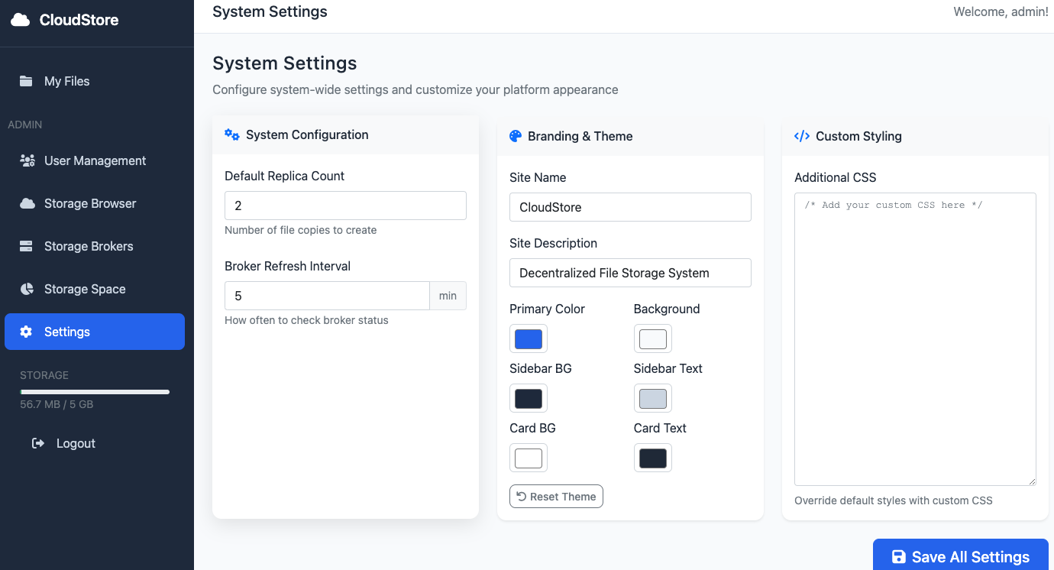The image size is (1054, 570).
Task: Click the Site Description input field
Action: 630,273
